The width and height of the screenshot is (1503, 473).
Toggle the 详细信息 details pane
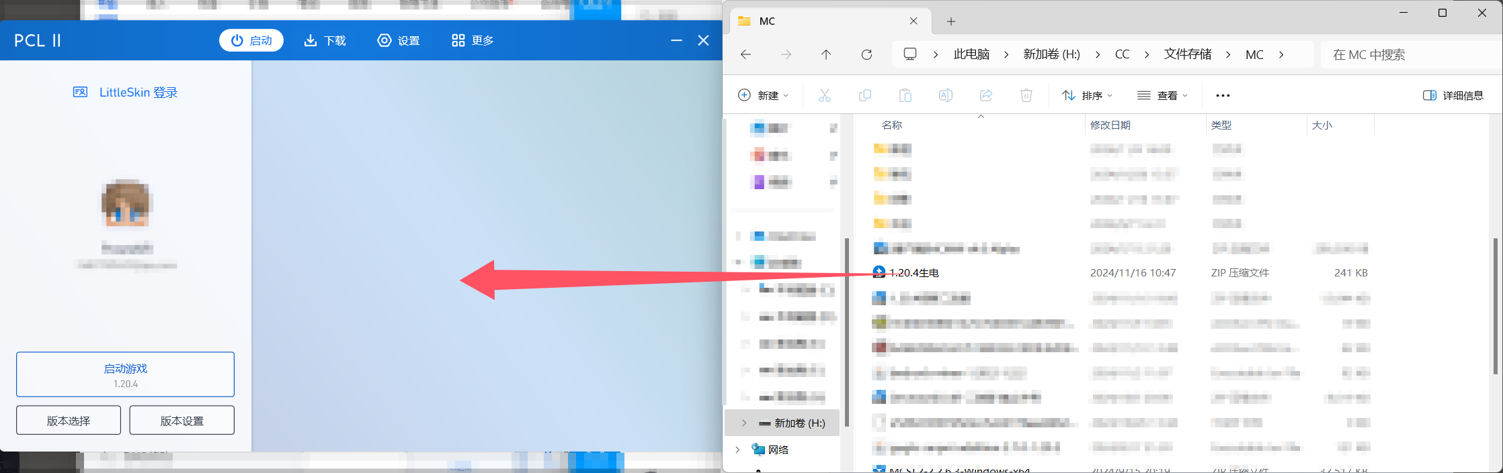(x=1453, y=95)
